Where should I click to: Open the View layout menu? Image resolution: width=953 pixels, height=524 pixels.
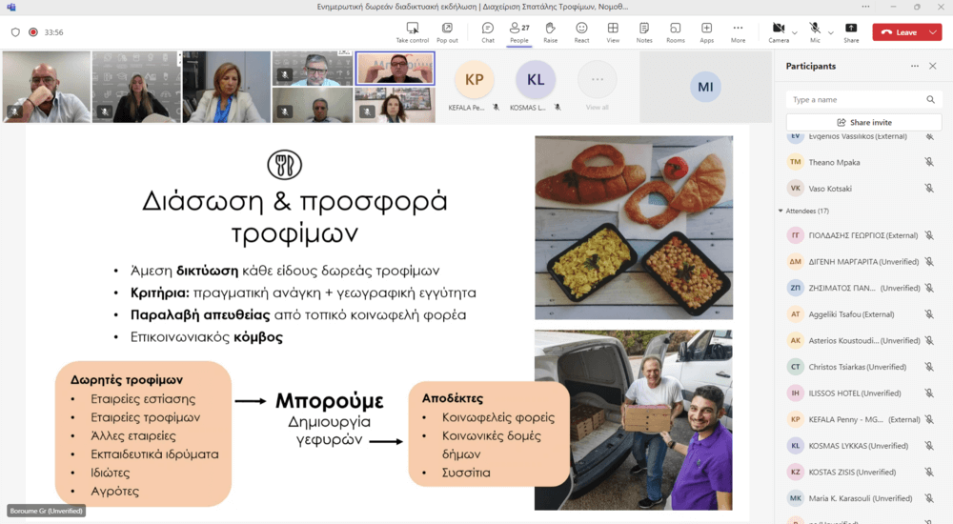(x=613, y=32)
